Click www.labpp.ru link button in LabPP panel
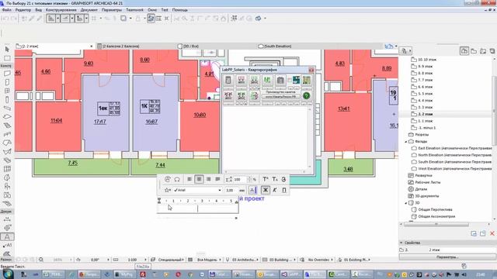The width and height of the screenshot is (497, 279). [280, 96]
